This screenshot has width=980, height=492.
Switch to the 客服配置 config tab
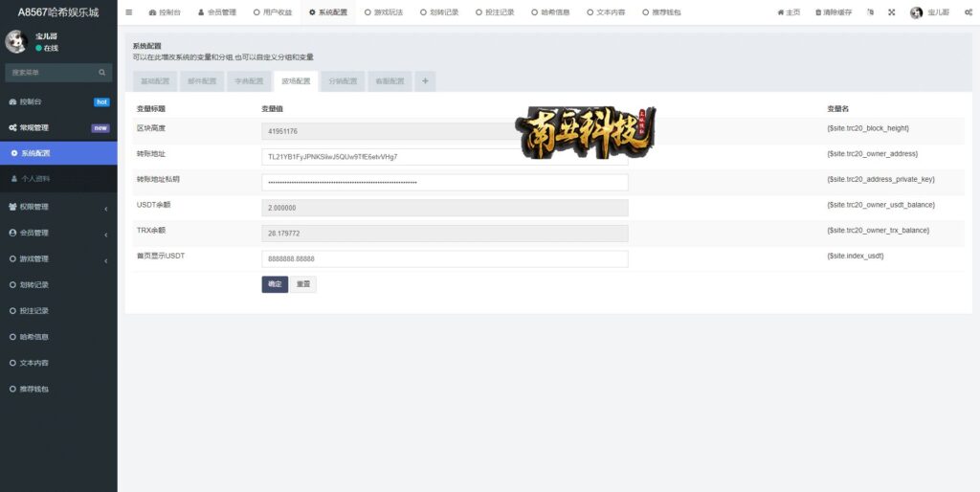pyautogui.click(x=390, y=81)
